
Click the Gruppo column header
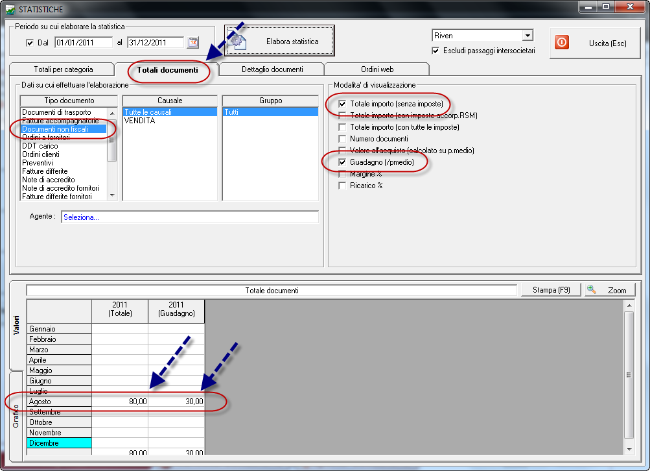pyautogui.click(x=270, y=101)
